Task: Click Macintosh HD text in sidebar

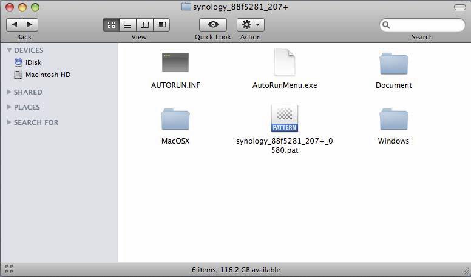Action: (x=48, y=75)
